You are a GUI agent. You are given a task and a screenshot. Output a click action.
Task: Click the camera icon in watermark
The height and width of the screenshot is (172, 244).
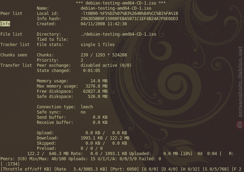(x=239, y=125)
